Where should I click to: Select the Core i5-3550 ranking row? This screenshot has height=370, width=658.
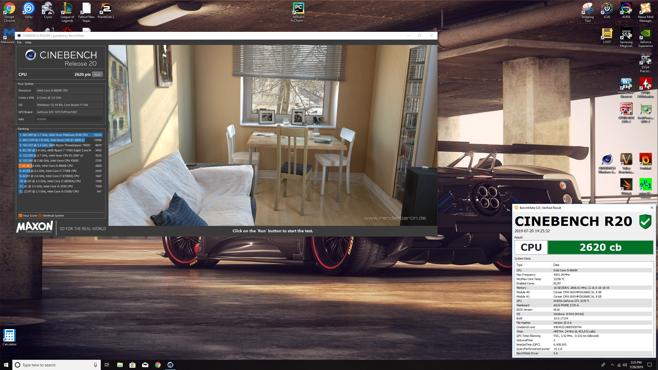(x=60, y=186)
